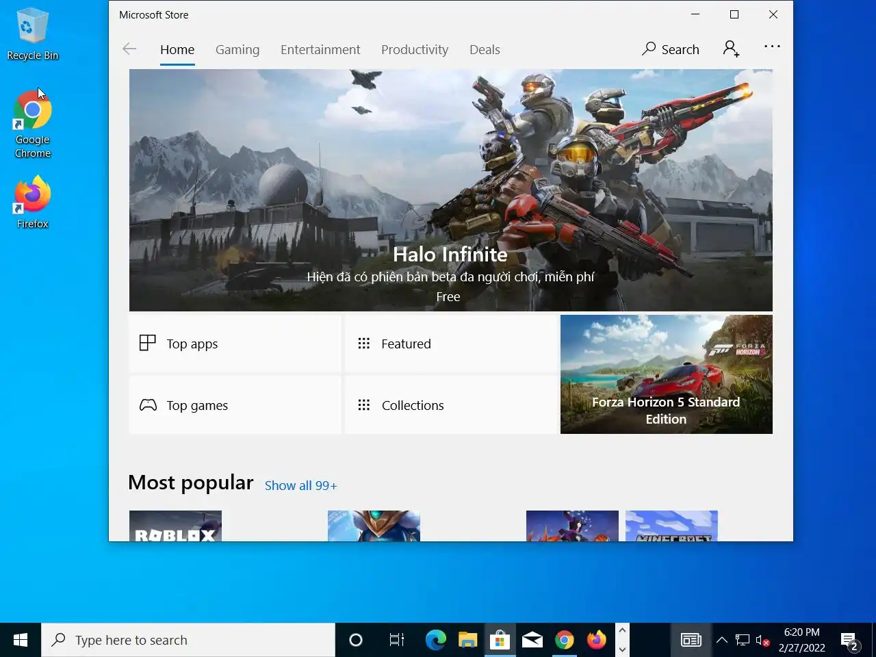Open File Explorer from the taskbar
Screen dimensions: 876x657
[467, 640]
